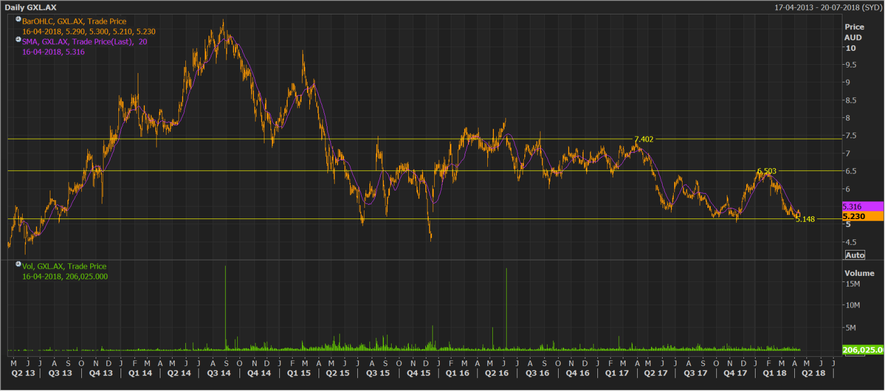The image size is (885, 391).
Task: Select the 5.148 horizontal line label
Action: 805,220
